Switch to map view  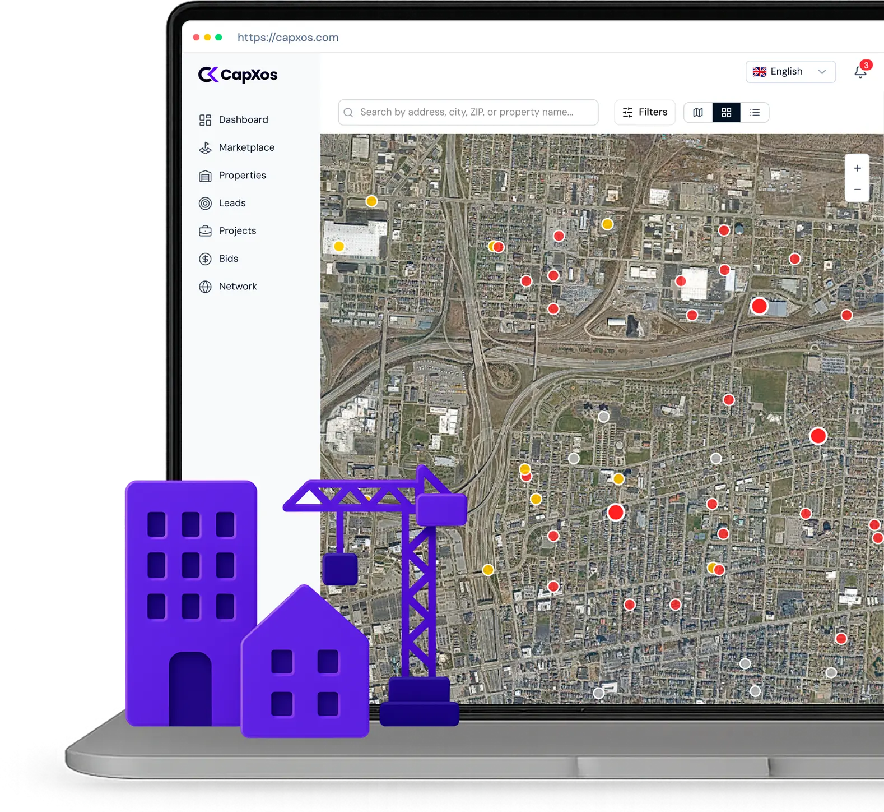(x=698, y=113)
